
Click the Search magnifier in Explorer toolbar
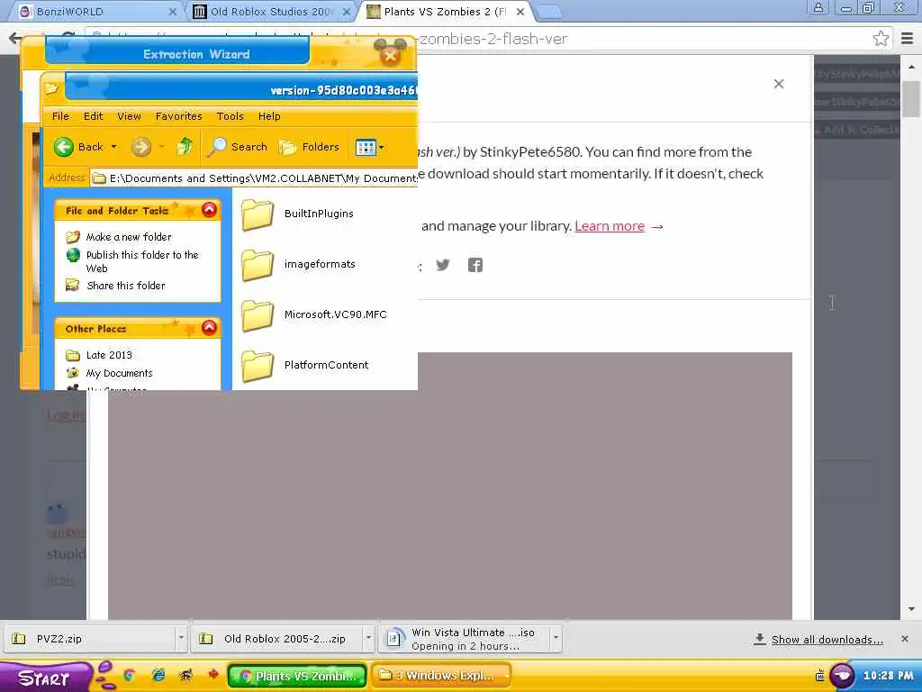[216, 147]
